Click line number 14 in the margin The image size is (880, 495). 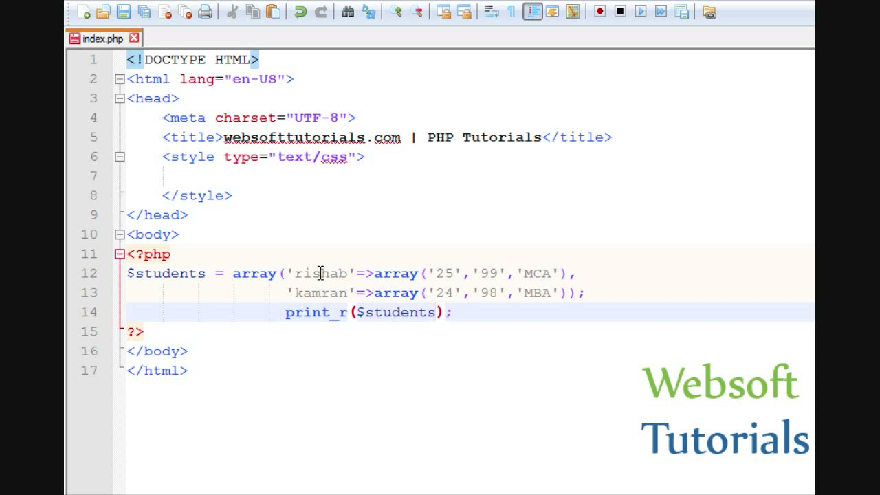tap(89, 312)
